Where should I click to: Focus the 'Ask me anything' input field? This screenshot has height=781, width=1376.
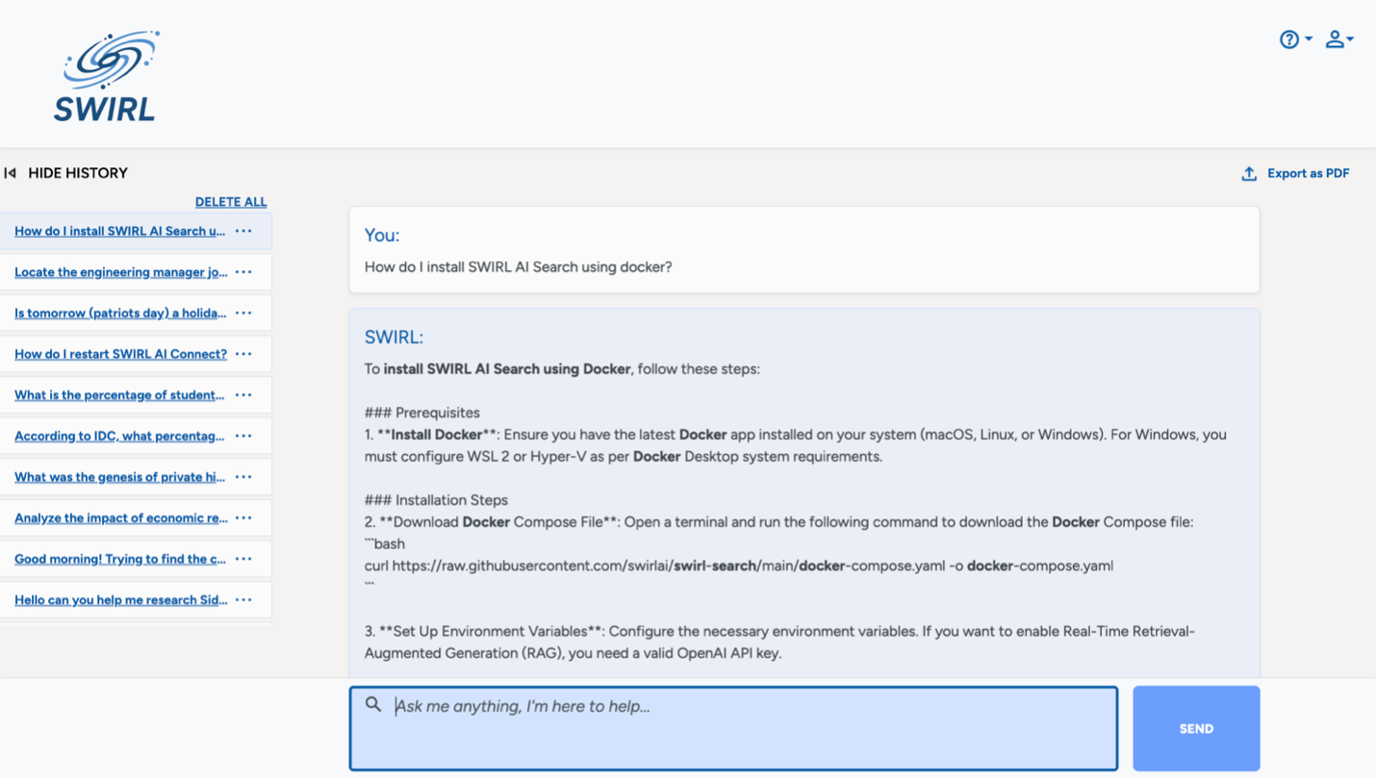tap(733, 728)
